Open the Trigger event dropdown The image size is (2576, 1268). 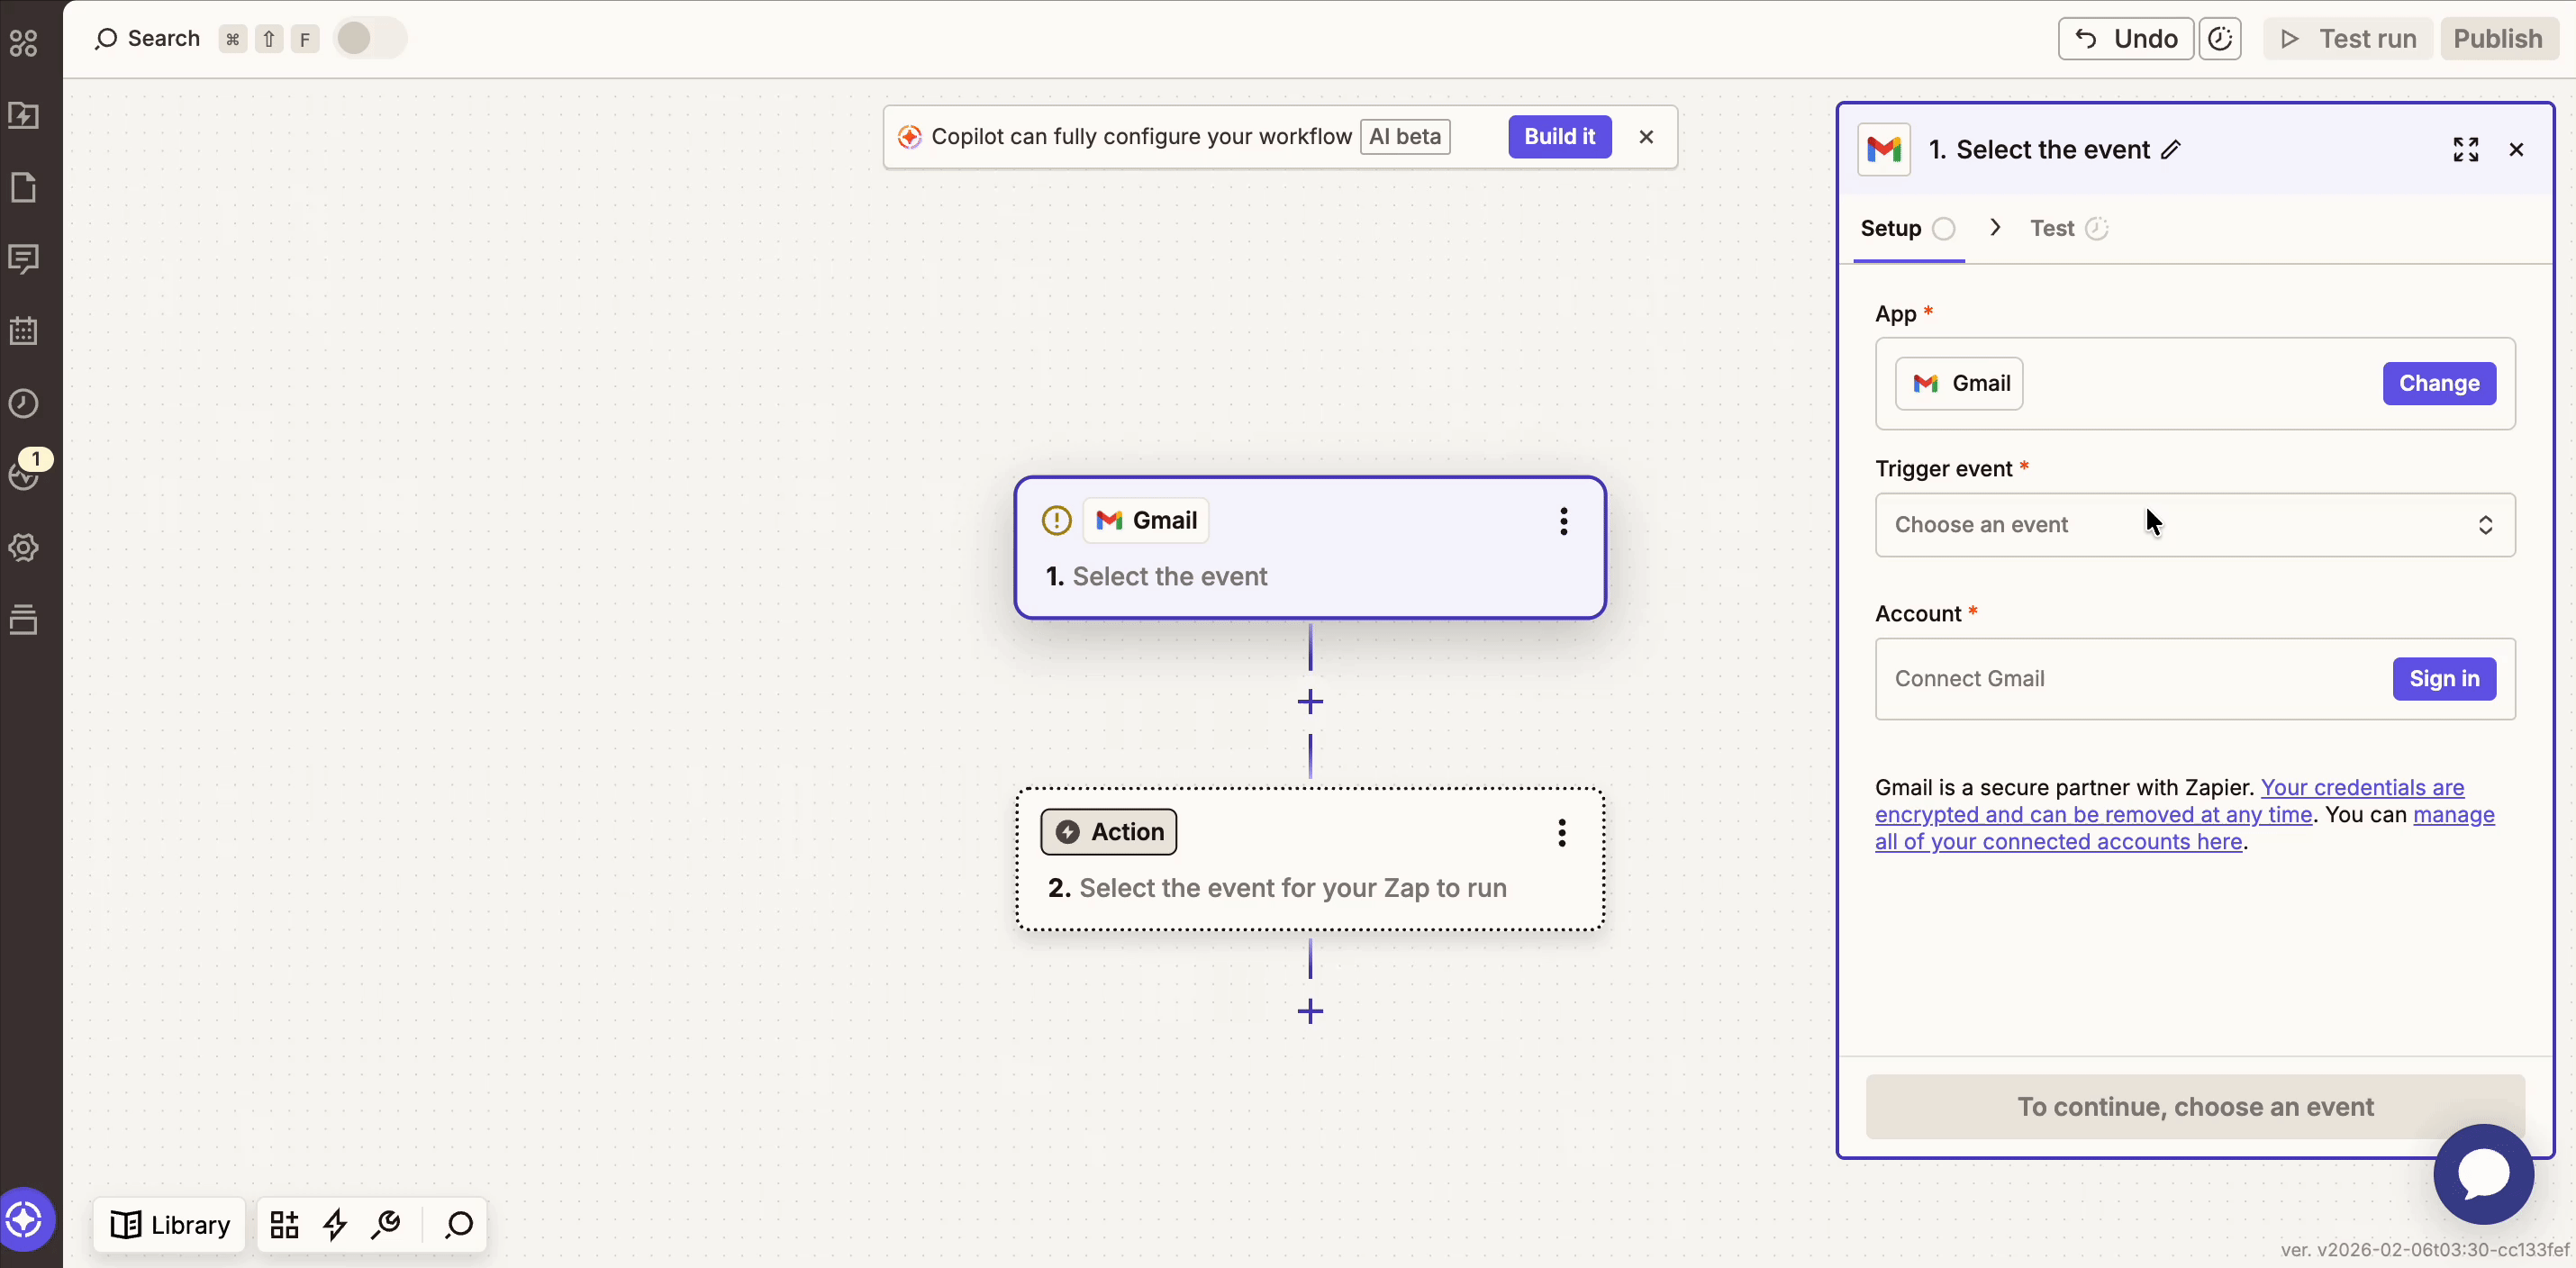tap(2194, 525)
